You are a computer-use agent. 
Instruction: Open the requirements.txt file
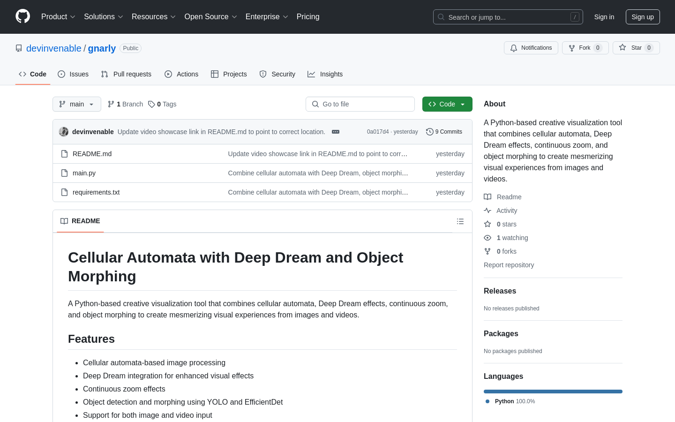coord(96,192)
